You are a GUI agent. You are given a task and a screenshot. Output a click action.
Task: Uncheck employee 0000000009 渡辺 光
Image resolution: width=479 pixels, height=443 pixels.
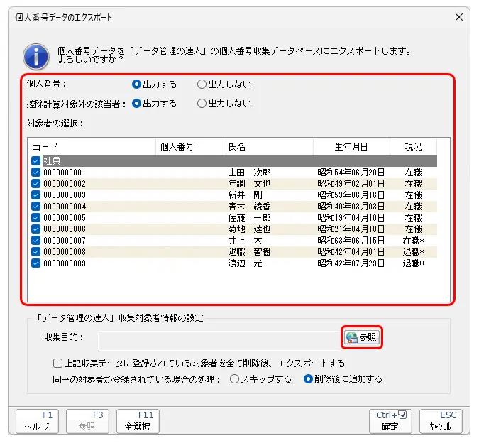click(x=36, y=263)
